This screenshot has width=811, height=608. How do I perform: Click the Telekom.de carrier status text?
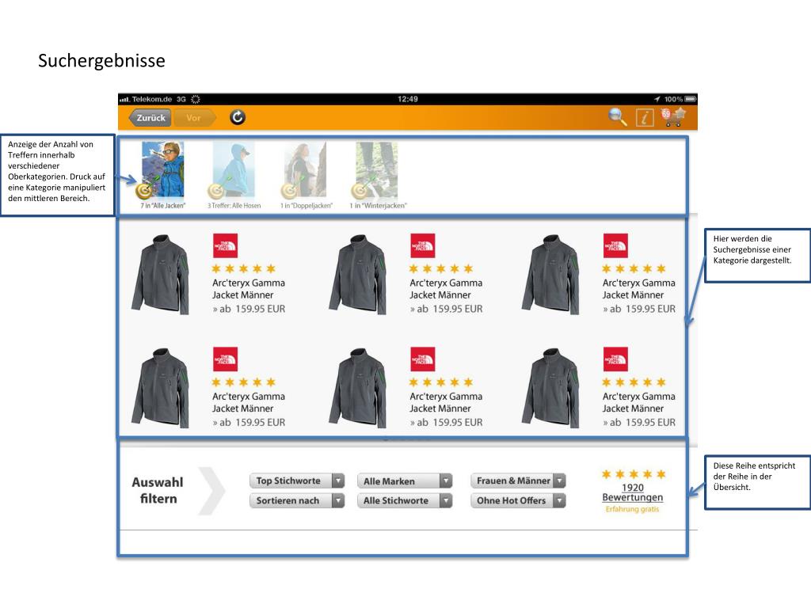point(151,99)
